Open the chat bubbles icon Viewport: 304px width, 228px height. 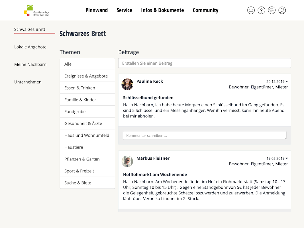coord(272,11)
